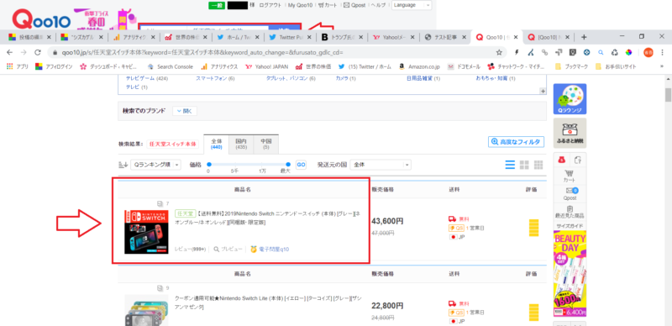The height and width of the screenshot is (326, 672).
Task: Open the Qラウンジ sidebar icon
Action: (x=570, y=98)
